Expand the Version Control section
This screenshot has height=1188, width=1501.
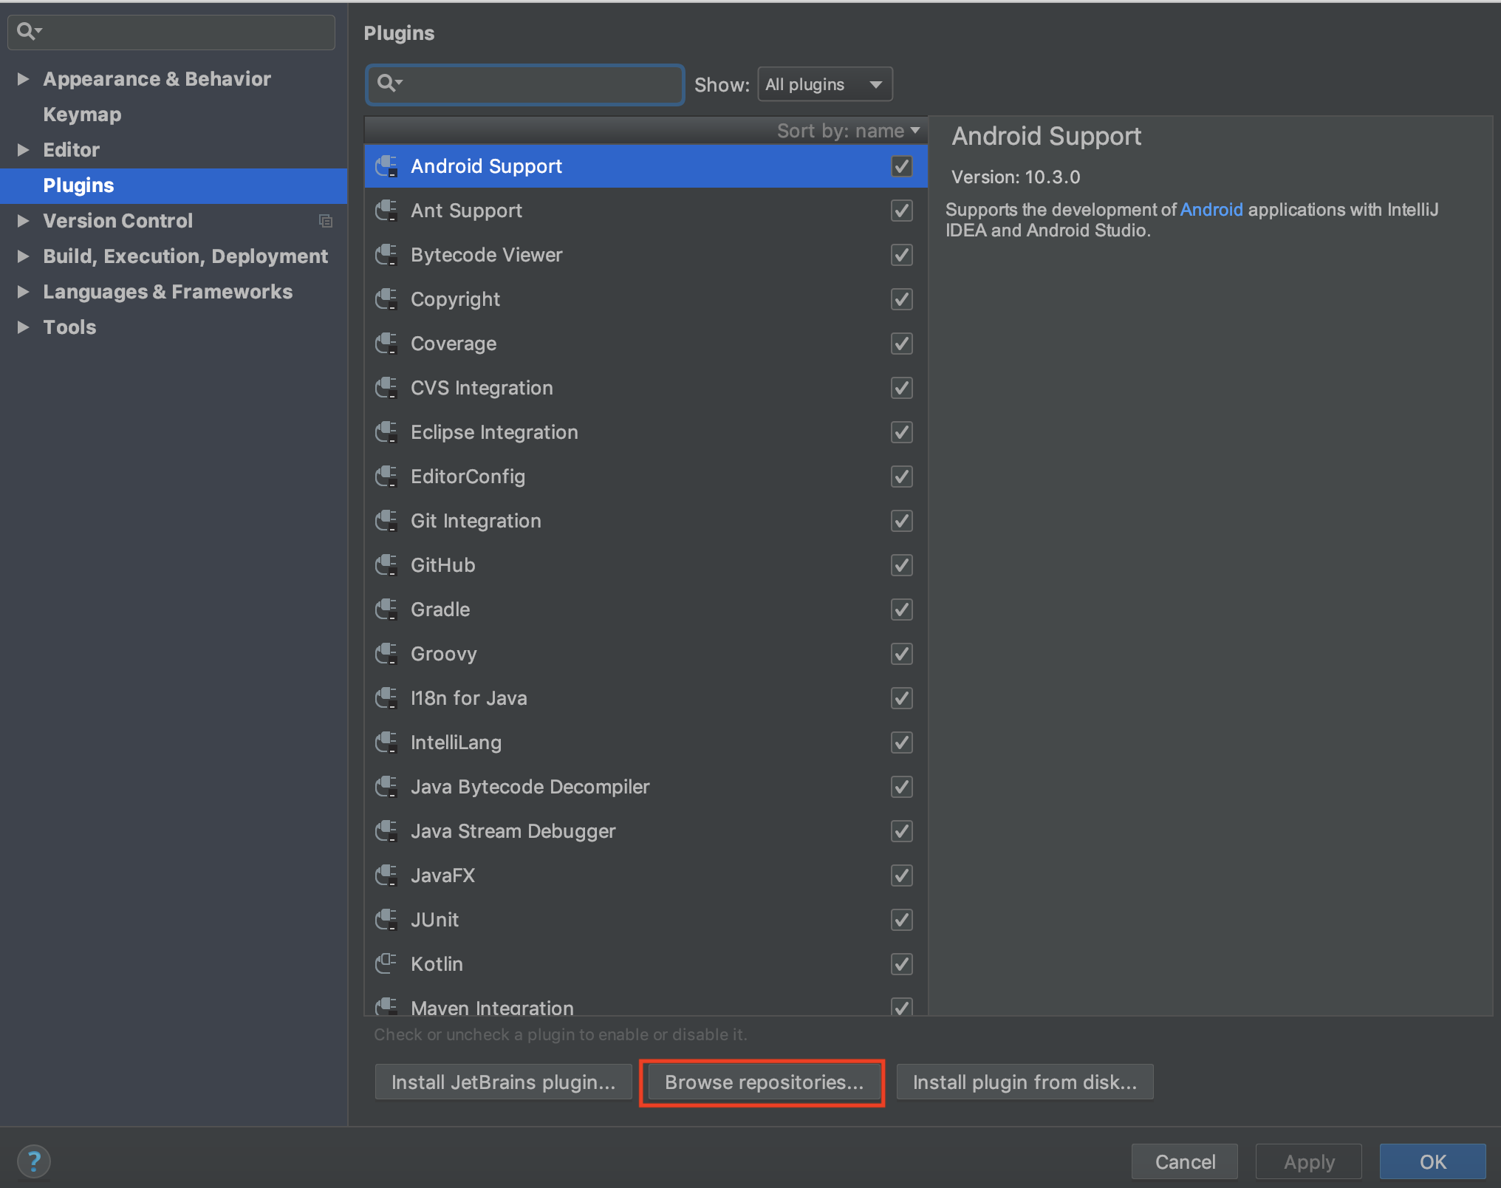[x=23, y=221]
